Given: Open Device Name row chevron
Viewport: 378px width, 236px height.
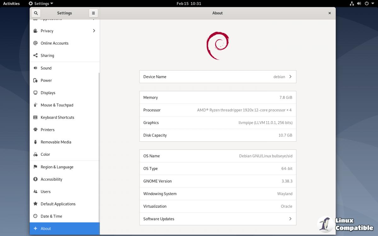Looking at the screenshot, I should [x=290, y=77].
